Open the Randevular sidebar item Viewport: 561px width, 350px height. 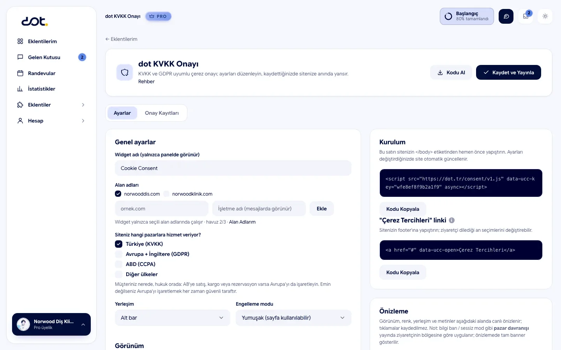pos(51,73)
